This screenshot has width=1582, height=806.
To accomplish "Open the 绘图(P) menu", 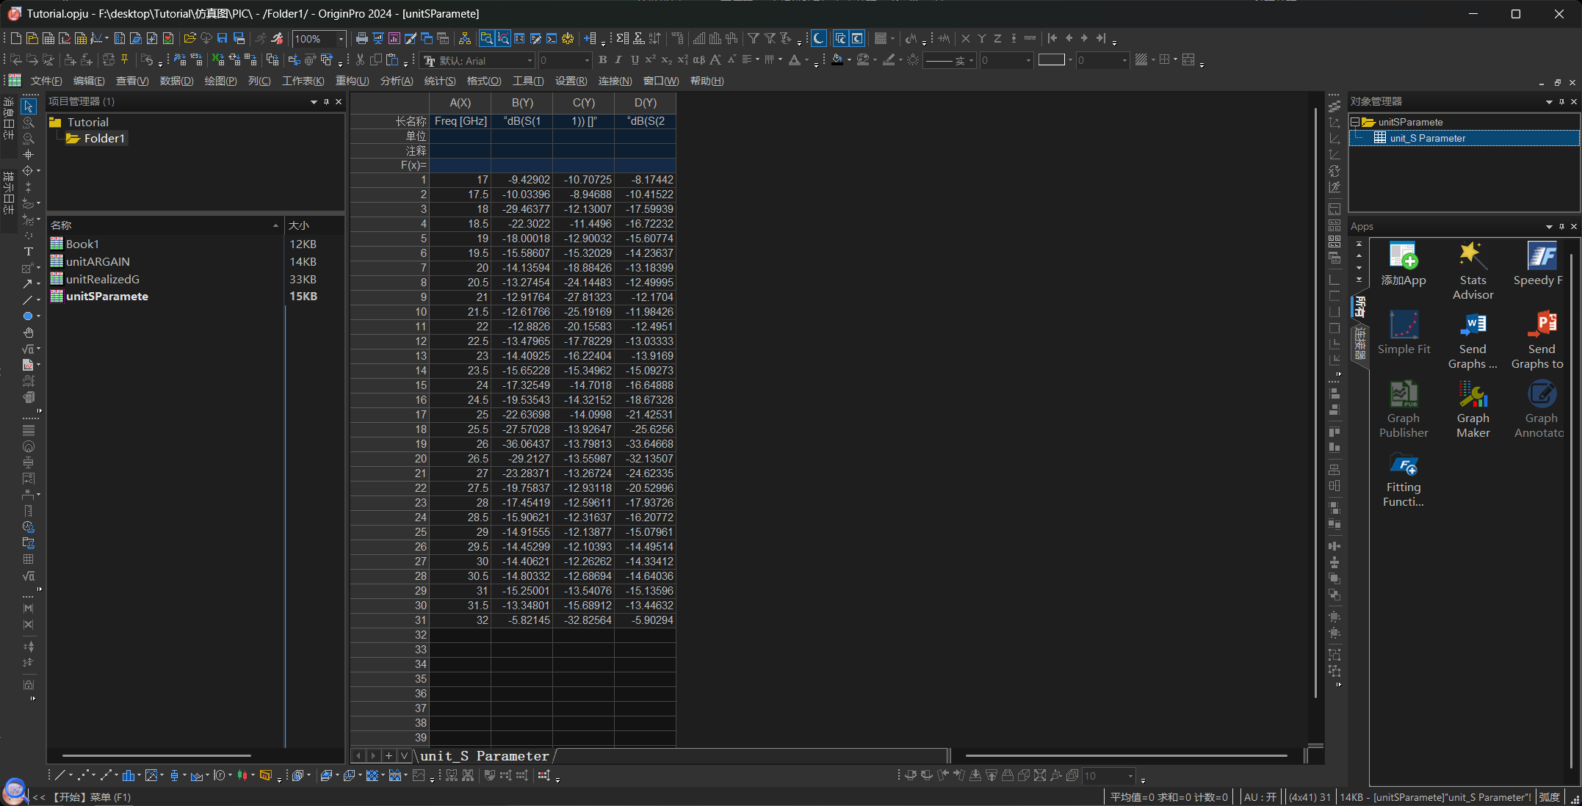I will coord(220,81).
